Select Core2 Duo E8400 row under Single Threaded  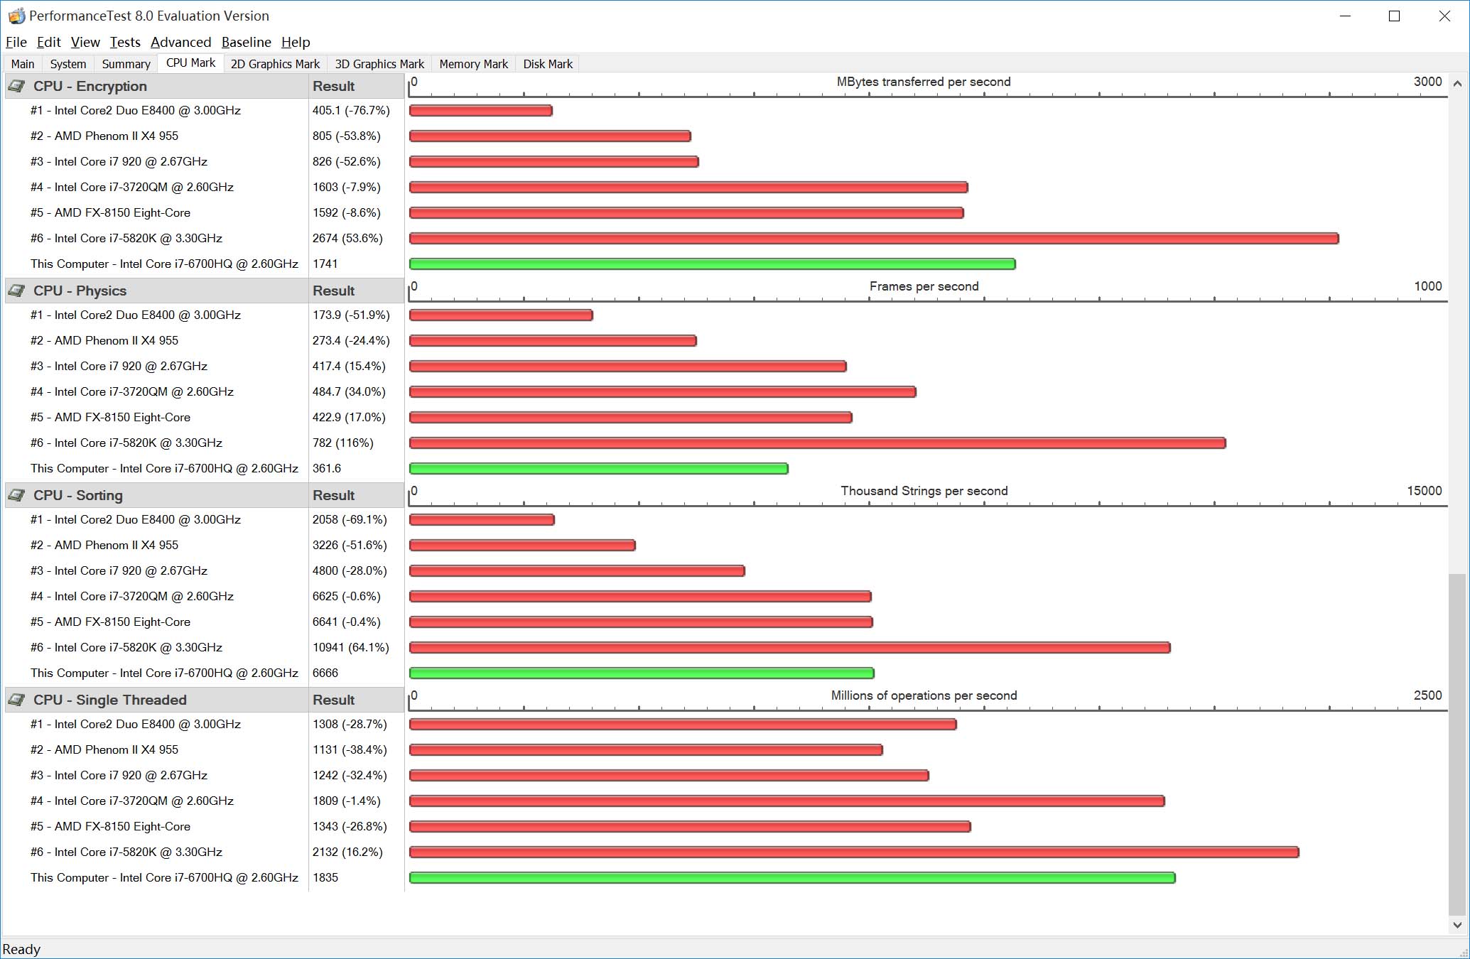tap(136, 724)
